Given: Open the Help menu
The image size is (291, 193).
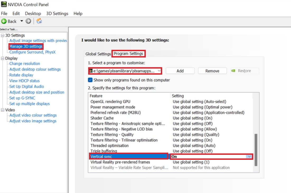Looking at the screenshot, I should tap(78, 13).
